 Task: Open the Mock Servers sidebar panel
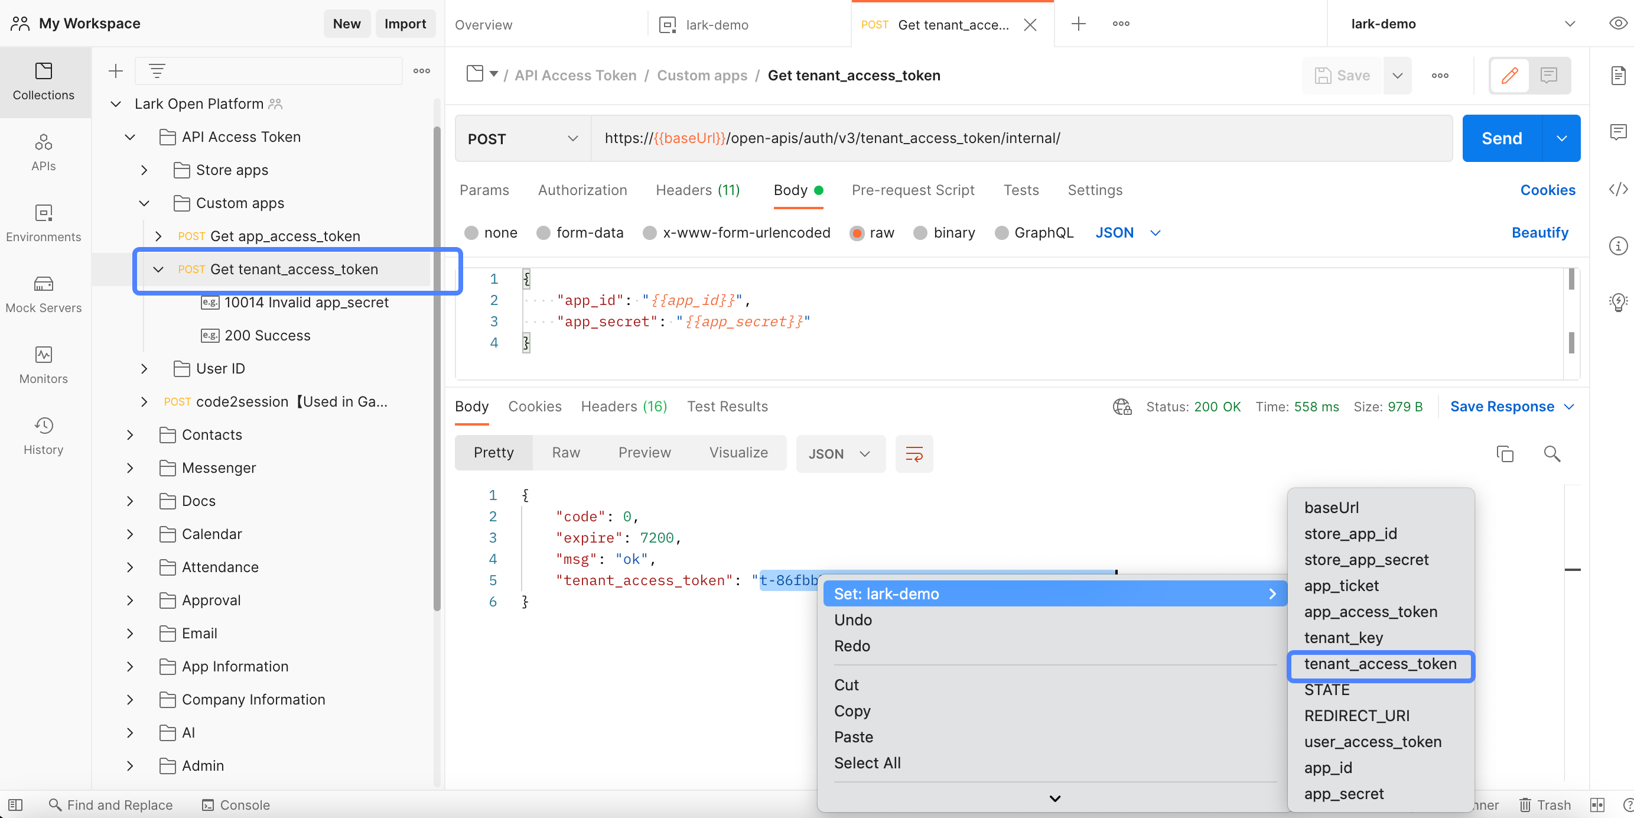[43, 294]
